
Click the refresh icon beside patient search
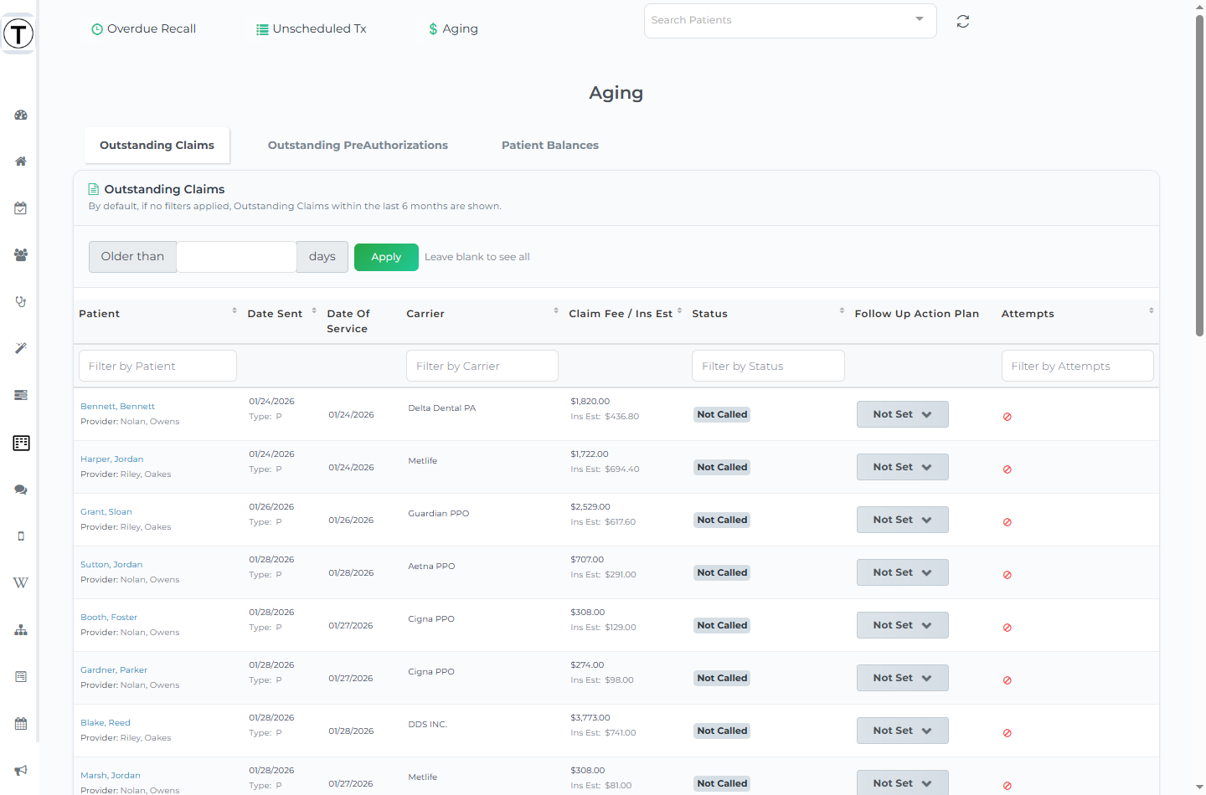pyautogui.click(x=963, y=22)
